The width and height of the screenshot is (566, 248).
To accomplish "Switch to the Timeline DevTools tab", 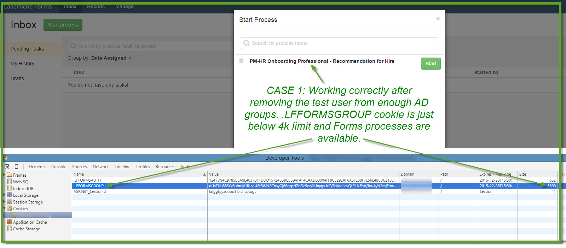I will coord(122,167).
